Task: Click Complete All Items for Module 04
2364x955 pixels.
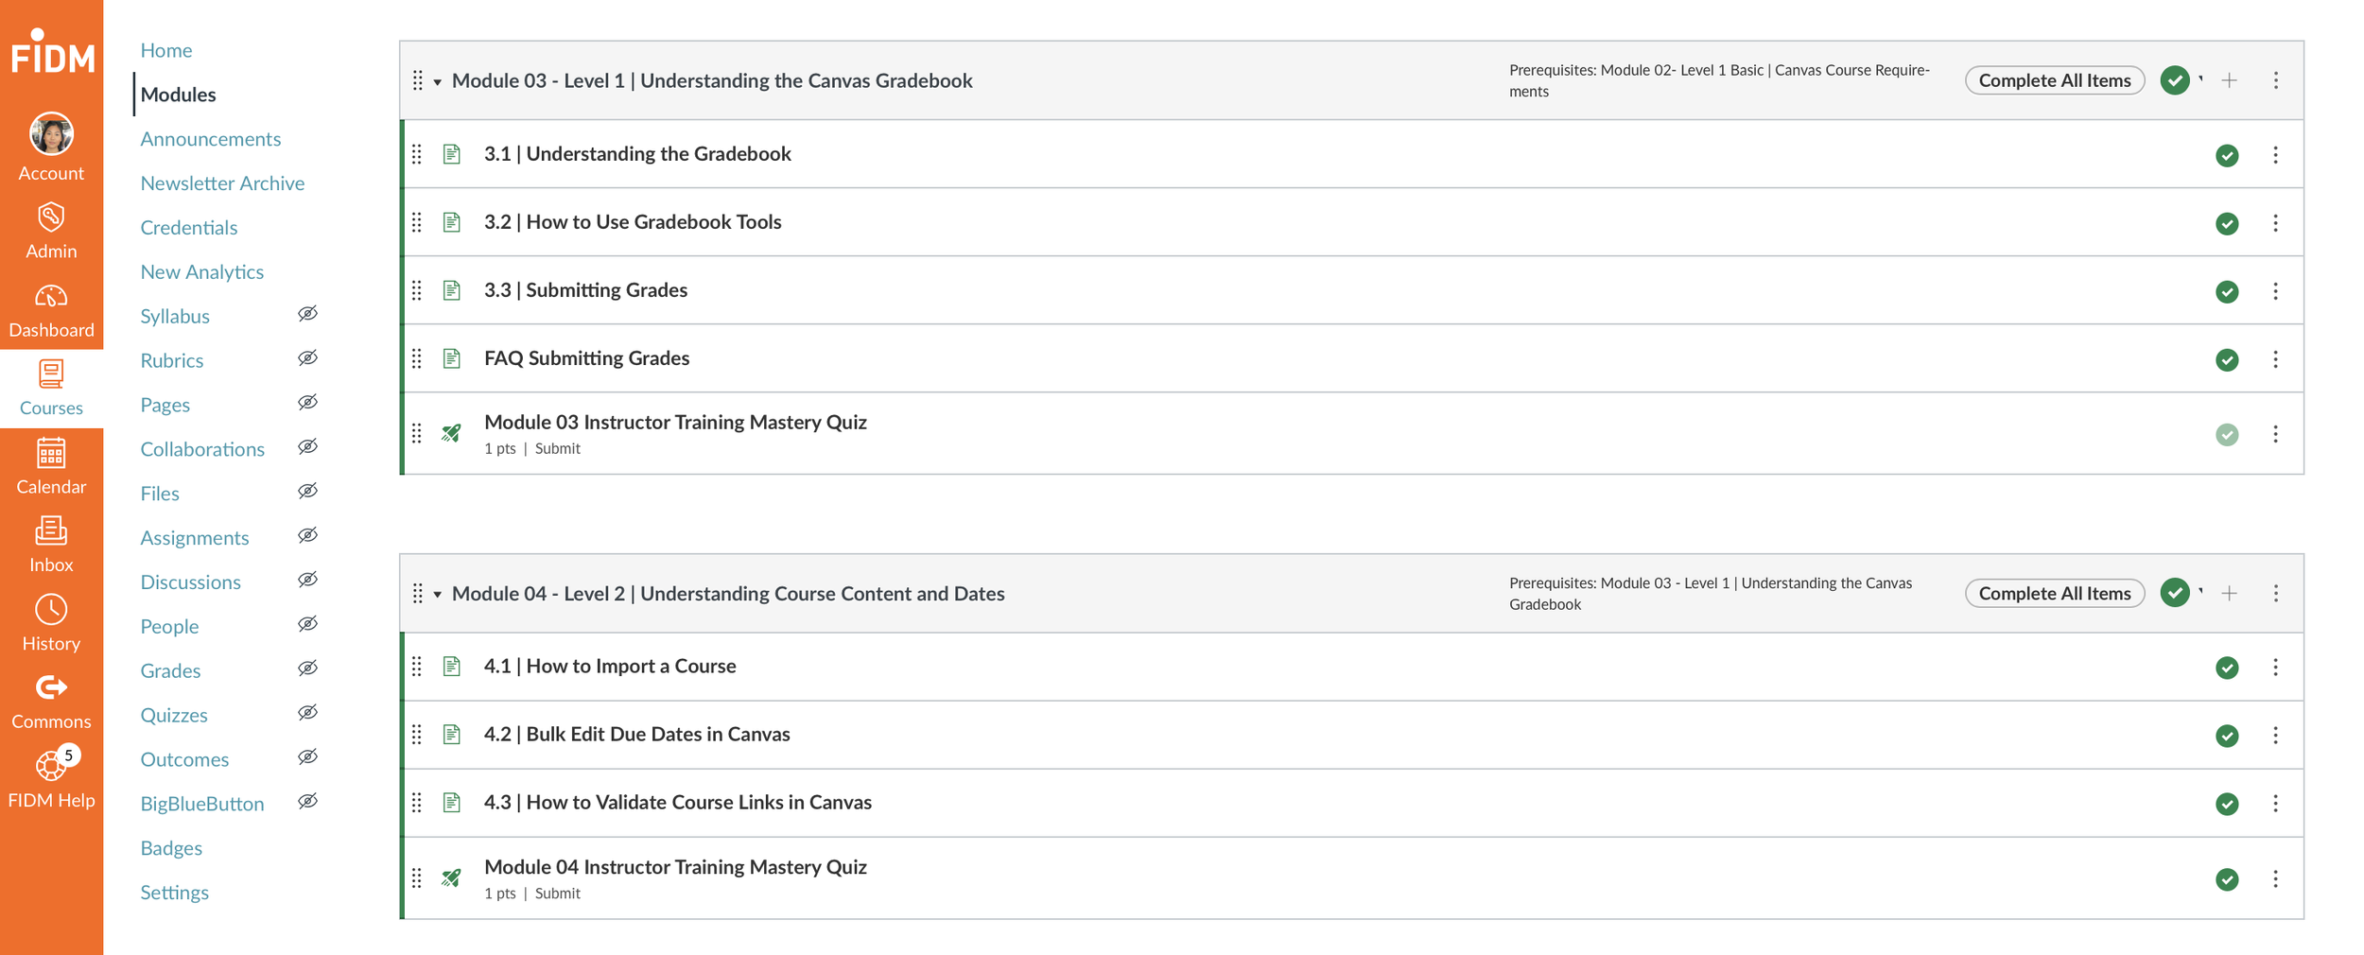Action: coord(2054,593)
